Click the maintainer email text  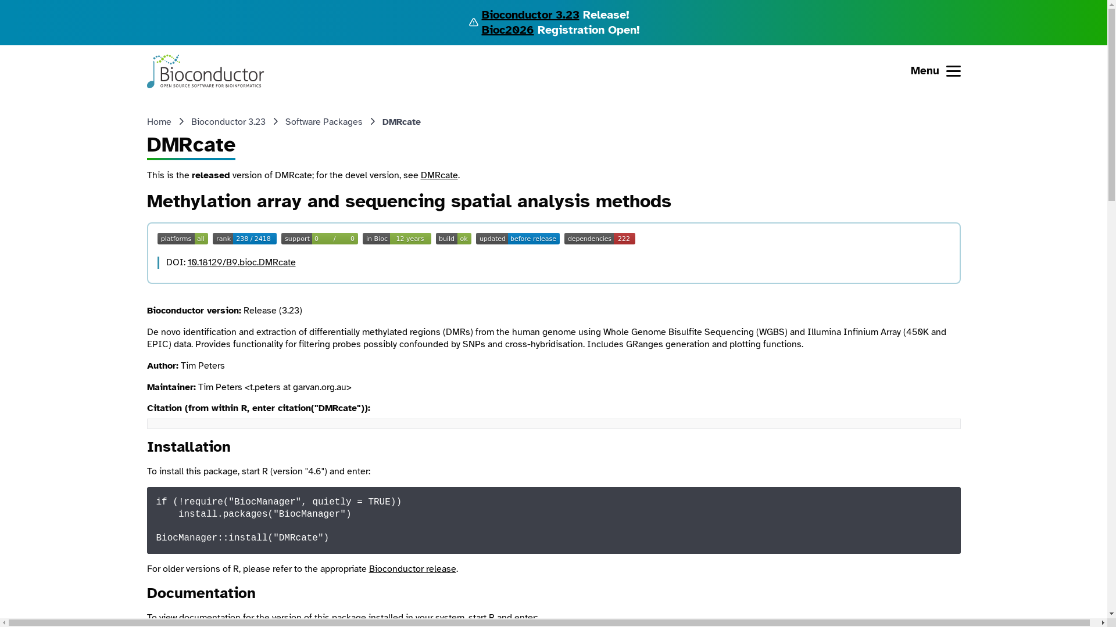point(298,387)
